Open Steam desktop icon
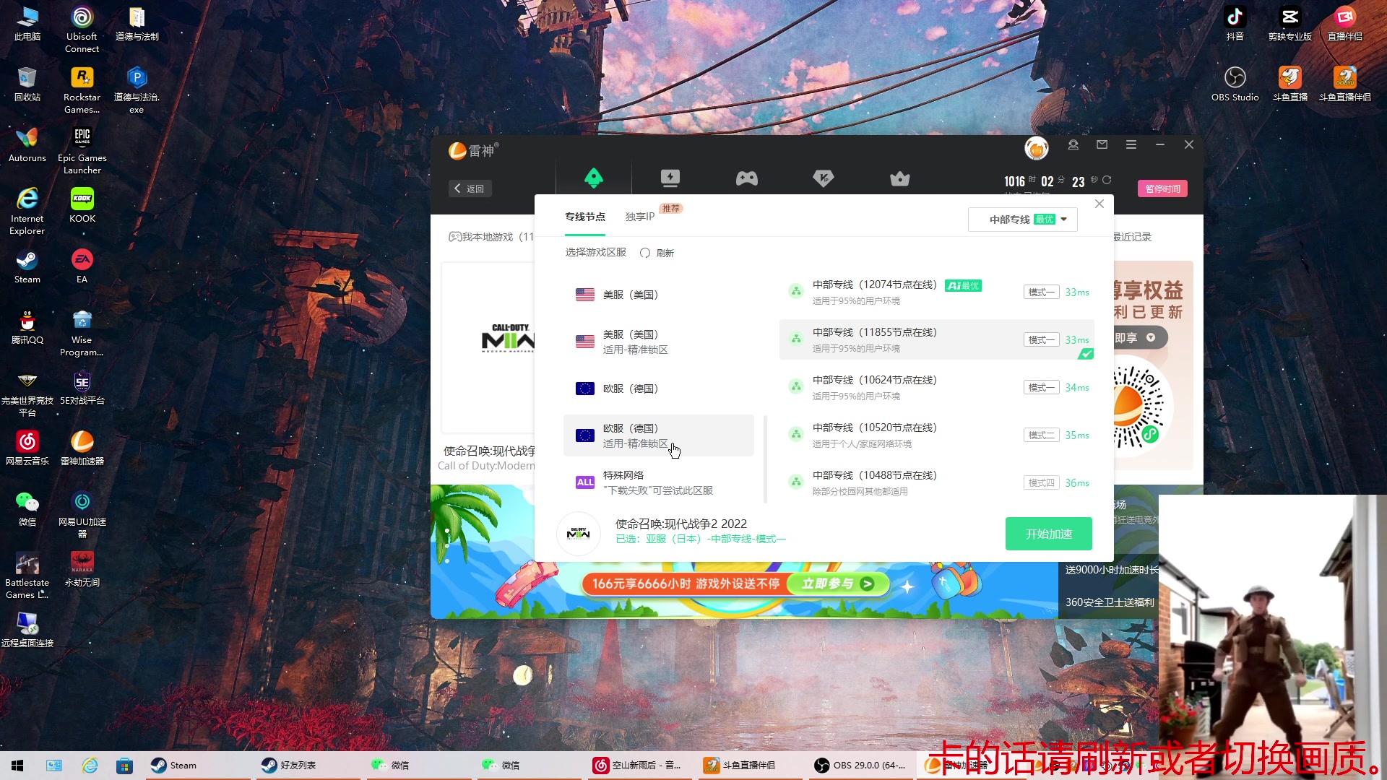The height and width of the screenshot is (780, 1387). pos(27,266)
